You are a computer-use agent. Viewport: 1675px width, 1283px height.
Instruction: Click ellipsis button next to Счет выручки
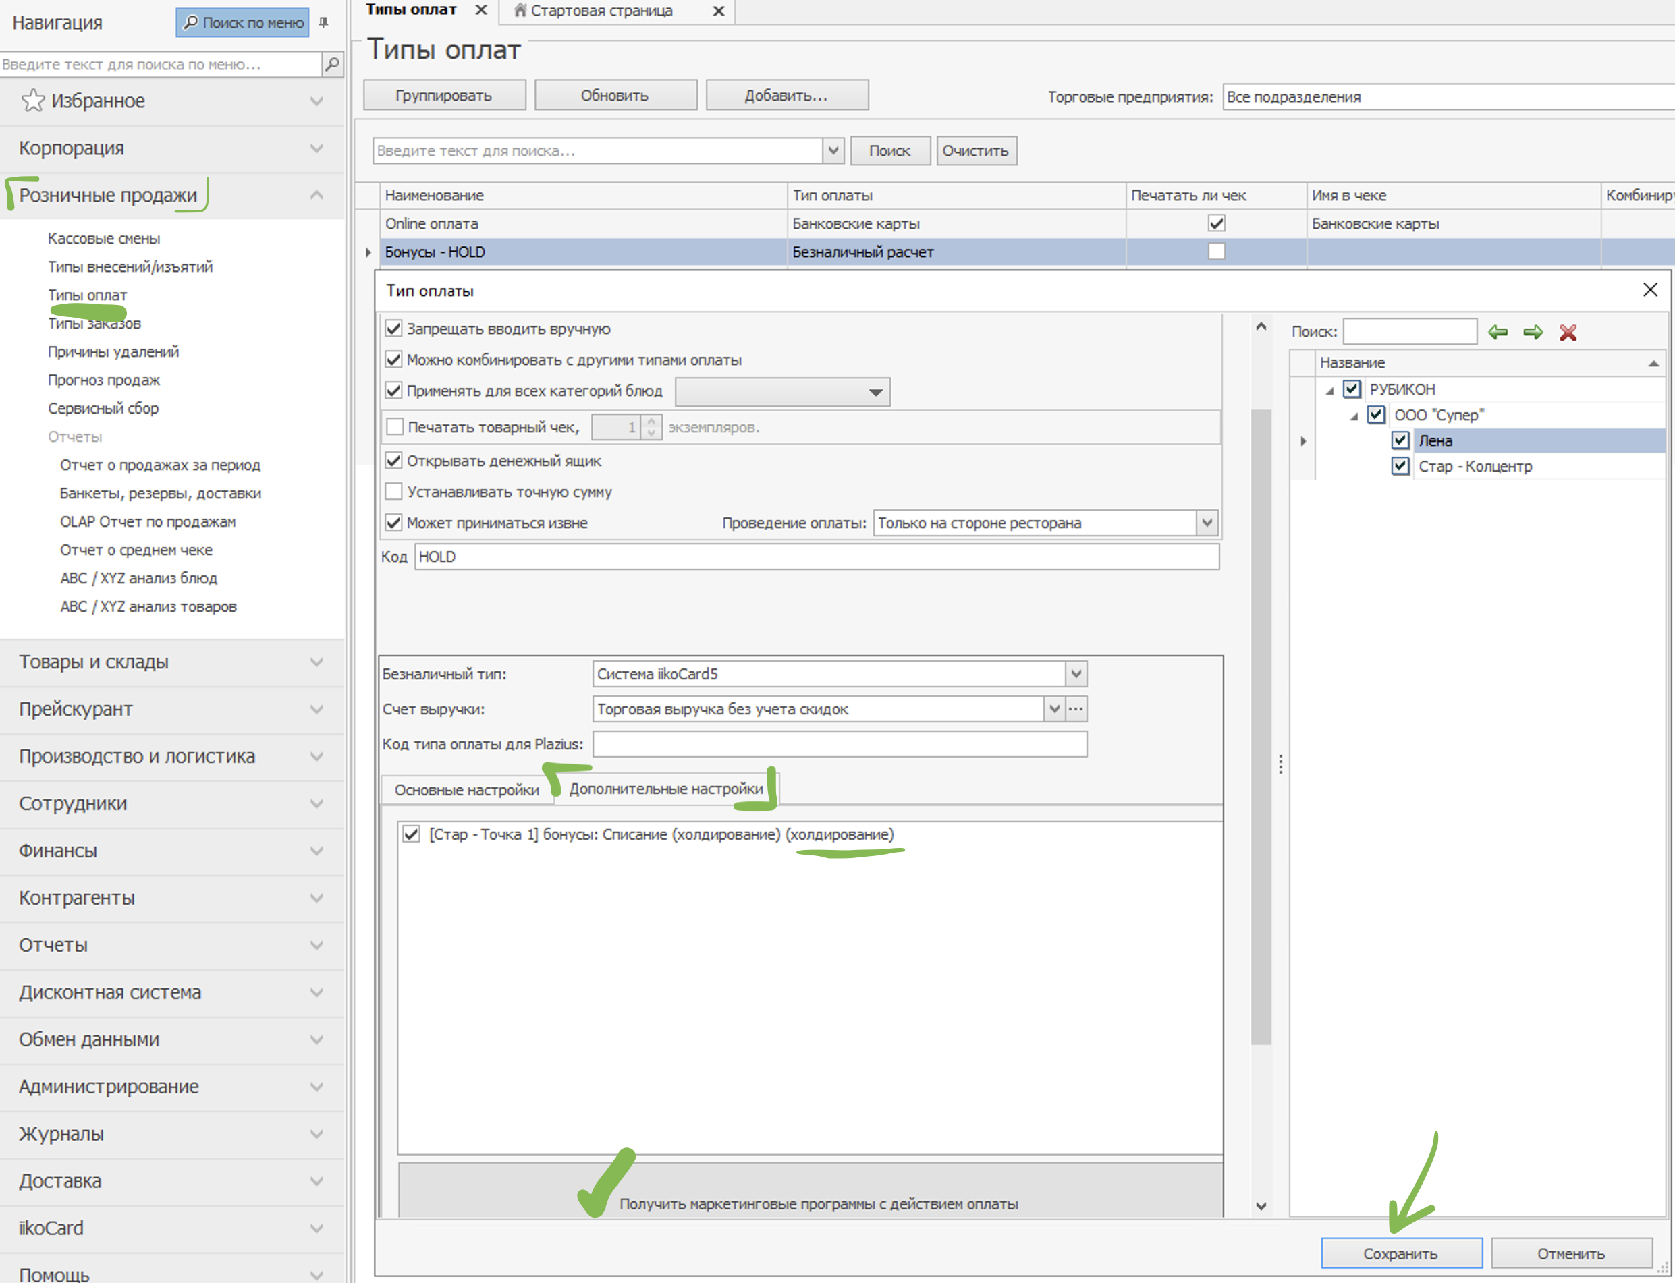1076,709
